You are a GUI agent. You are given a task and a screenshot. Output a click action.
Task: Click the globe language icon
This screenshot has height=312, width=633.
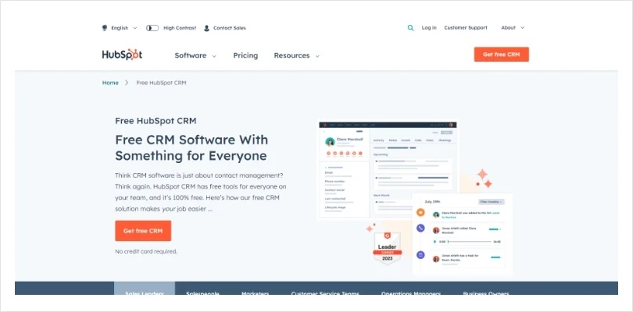click(x=105, y=28)
